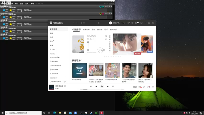Open 直播 in the sidebar

tap(52, 45)
